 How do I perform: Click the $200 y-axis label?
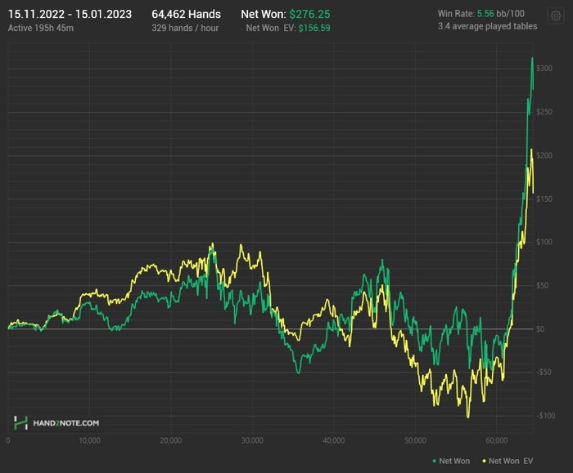[x=544, y=155]
